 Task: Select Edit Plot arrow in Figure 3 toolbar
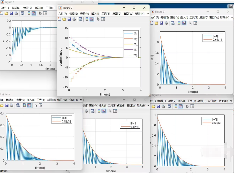coord(190,23)
